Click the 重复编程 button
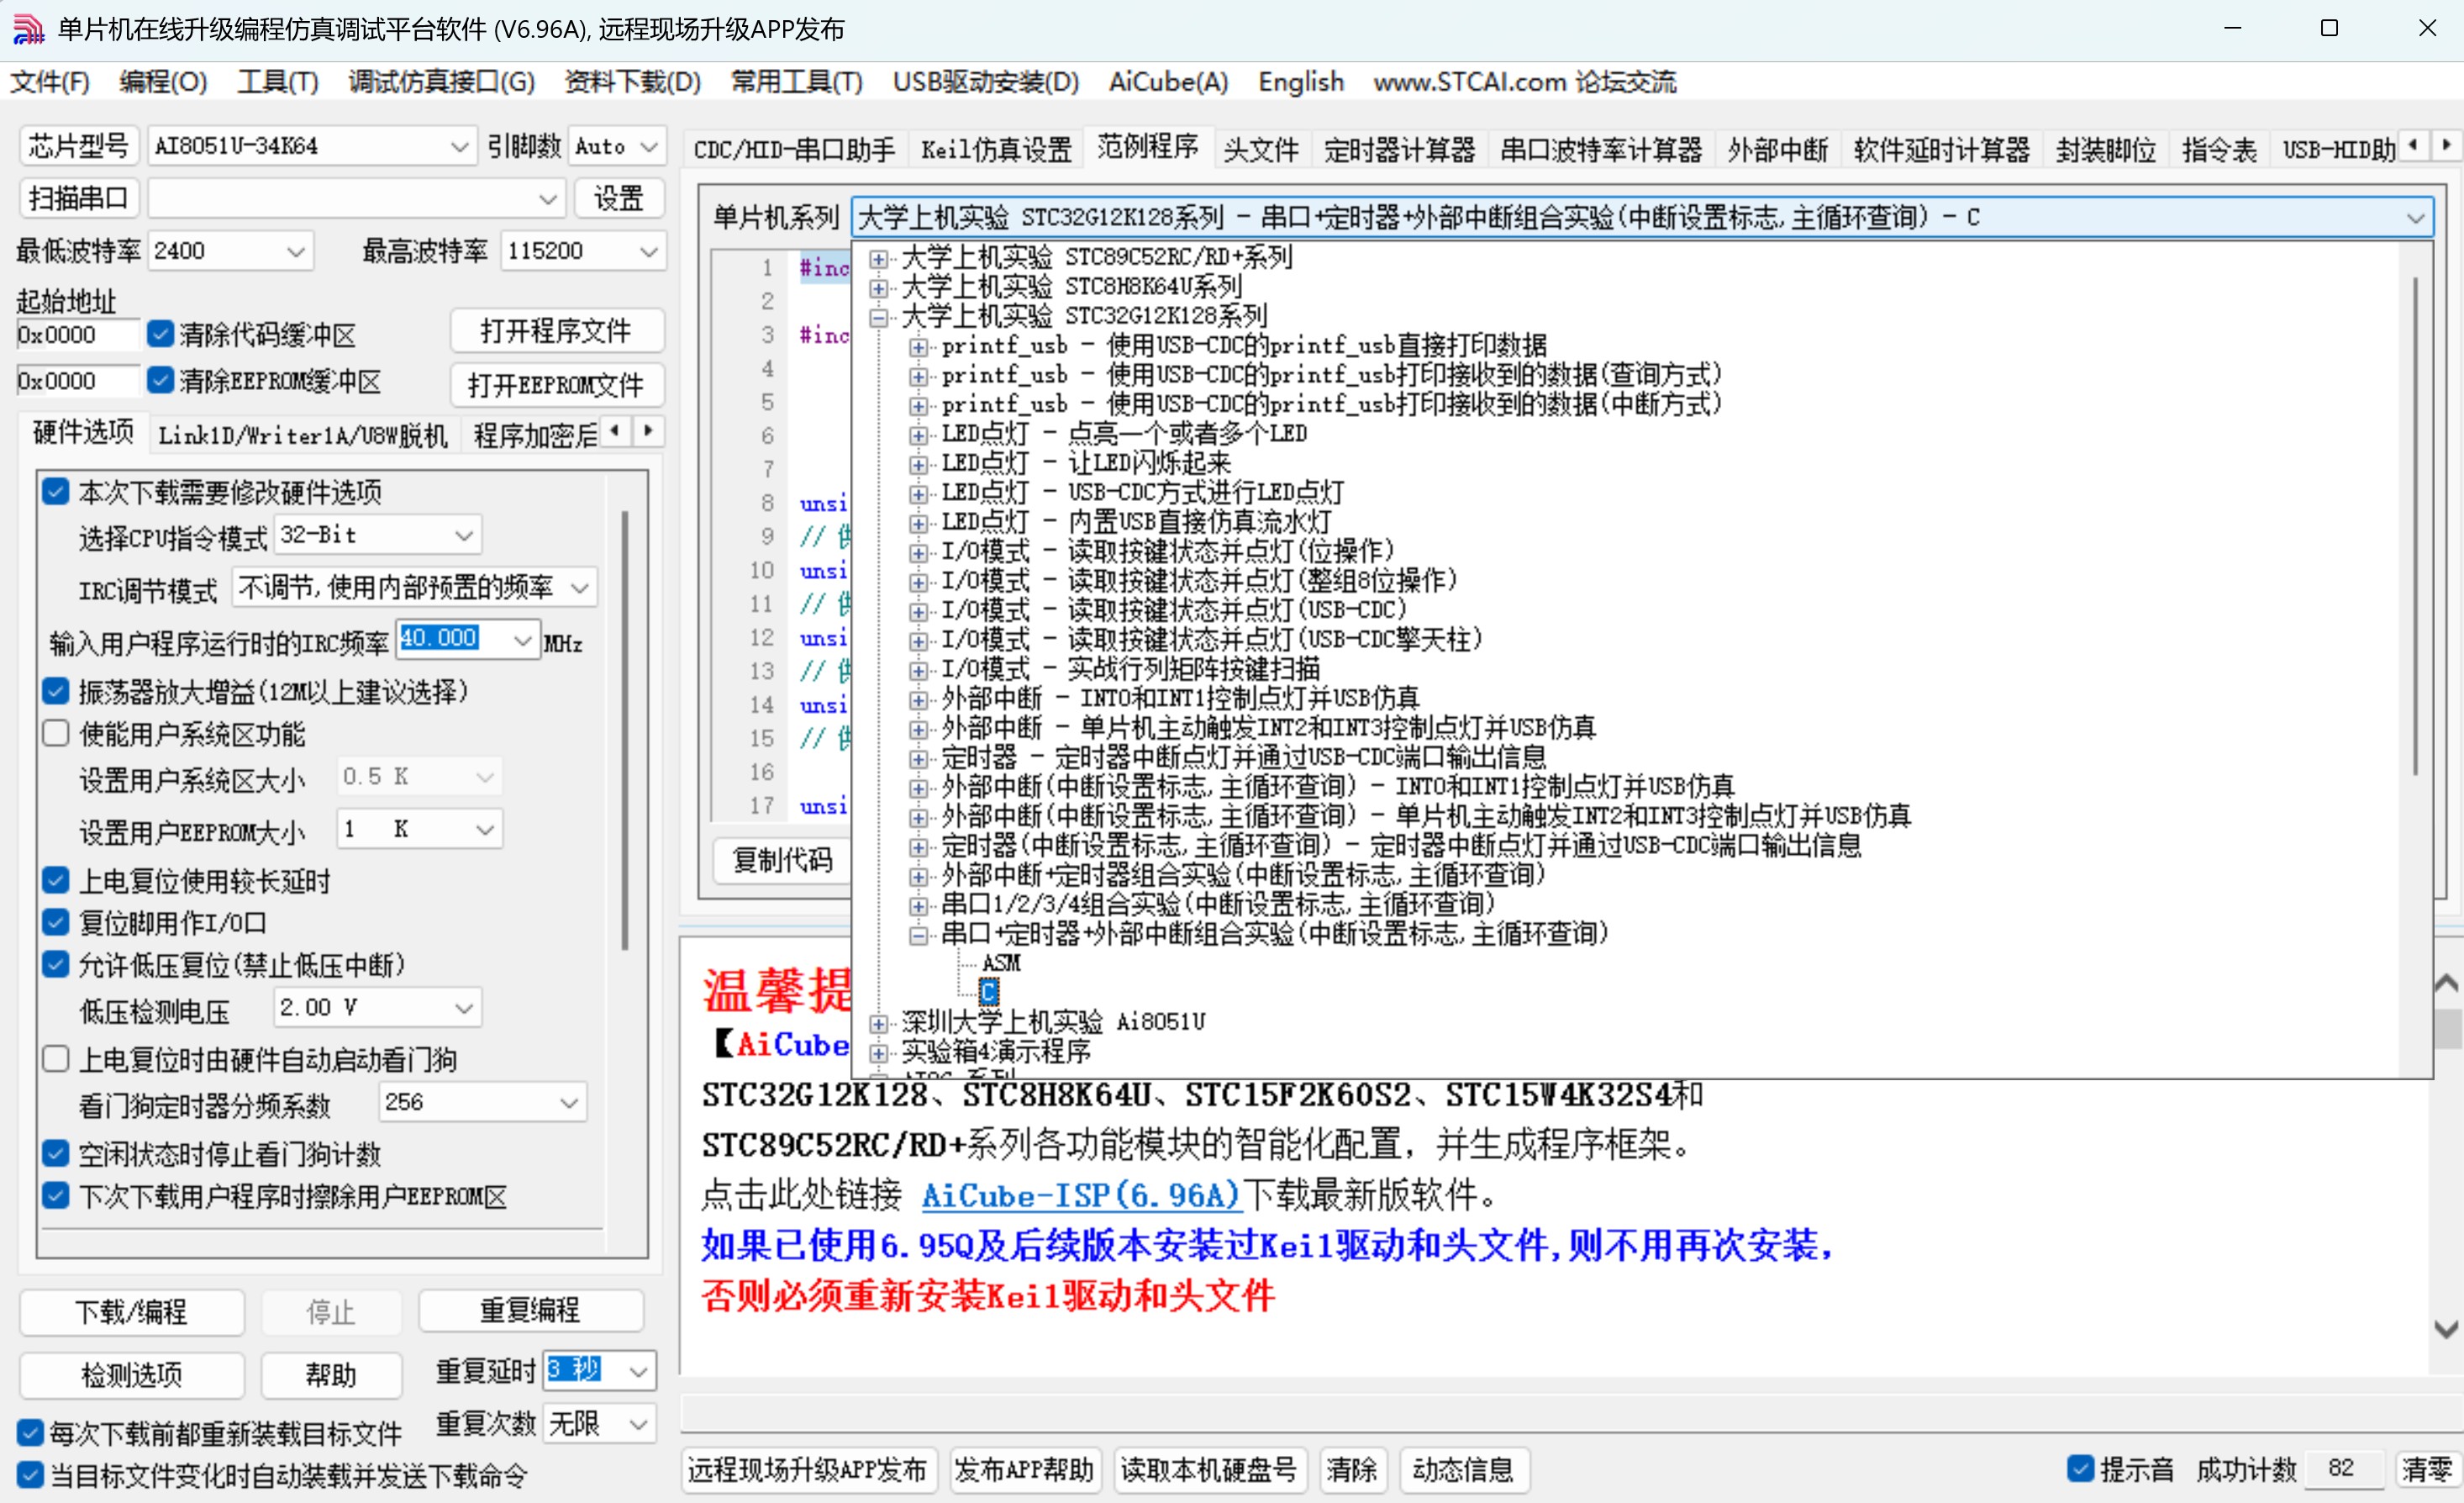2464x1503 pixels. (530, 1310)
